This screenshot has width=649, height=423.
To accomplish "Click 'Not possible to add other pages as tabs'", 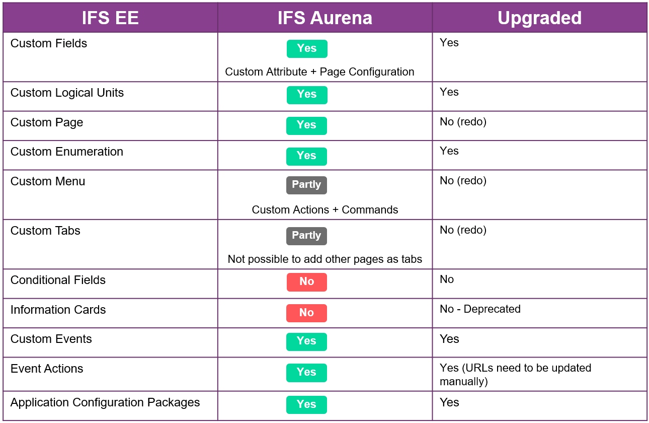I will click(325, 259).
